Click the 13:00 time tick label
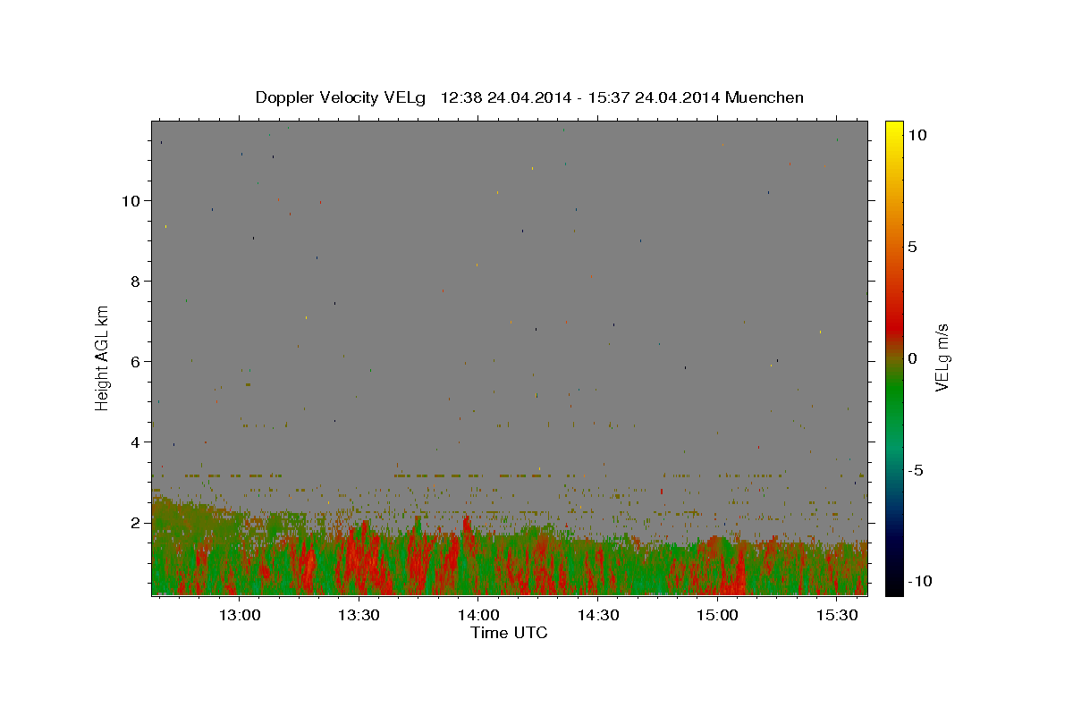This screenshot has width=1073, height=715. pyautogui.click(x=240, y=616)
